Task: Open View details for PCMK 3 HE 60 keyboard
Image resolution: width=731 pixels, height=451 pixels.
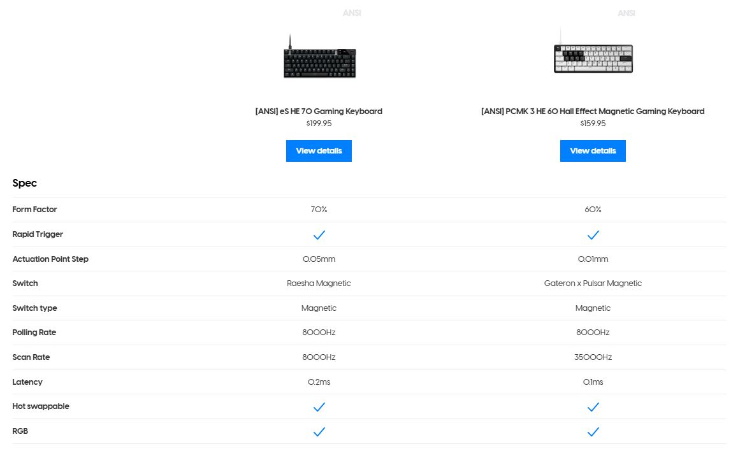Action: (x=593, y=151)
